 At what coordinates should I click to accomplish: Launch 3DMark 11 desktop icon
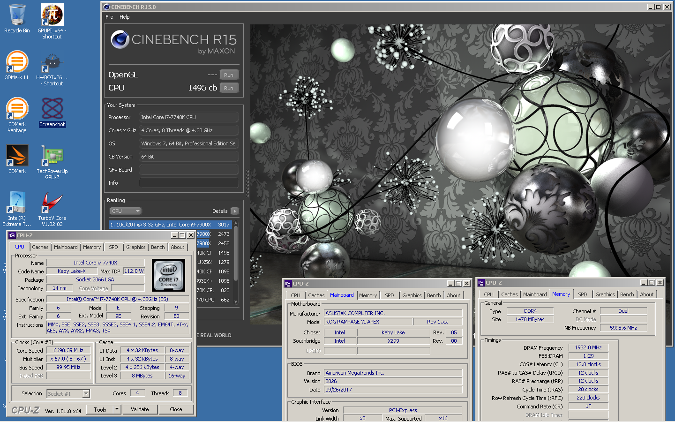pyautogui.click(x=17, y=66)
